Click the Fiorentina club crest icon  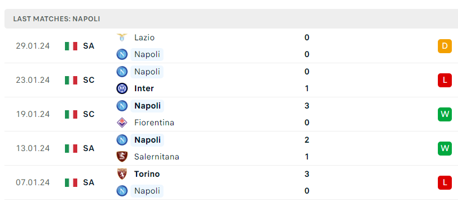(122, 123)
